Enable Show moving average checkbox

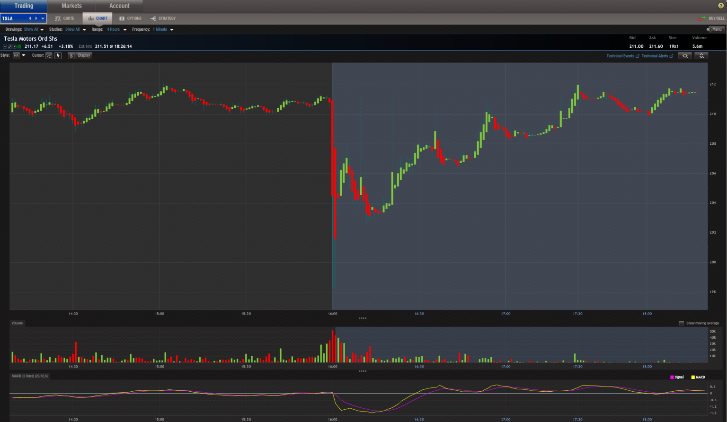coord(682,323)
